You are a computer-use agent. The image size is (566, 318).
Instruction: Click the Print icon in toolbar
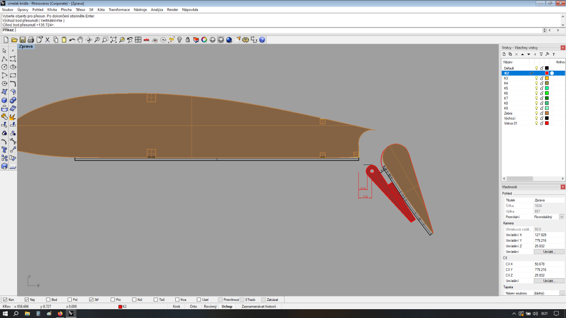pyautogui.click(x=31, y=40)
